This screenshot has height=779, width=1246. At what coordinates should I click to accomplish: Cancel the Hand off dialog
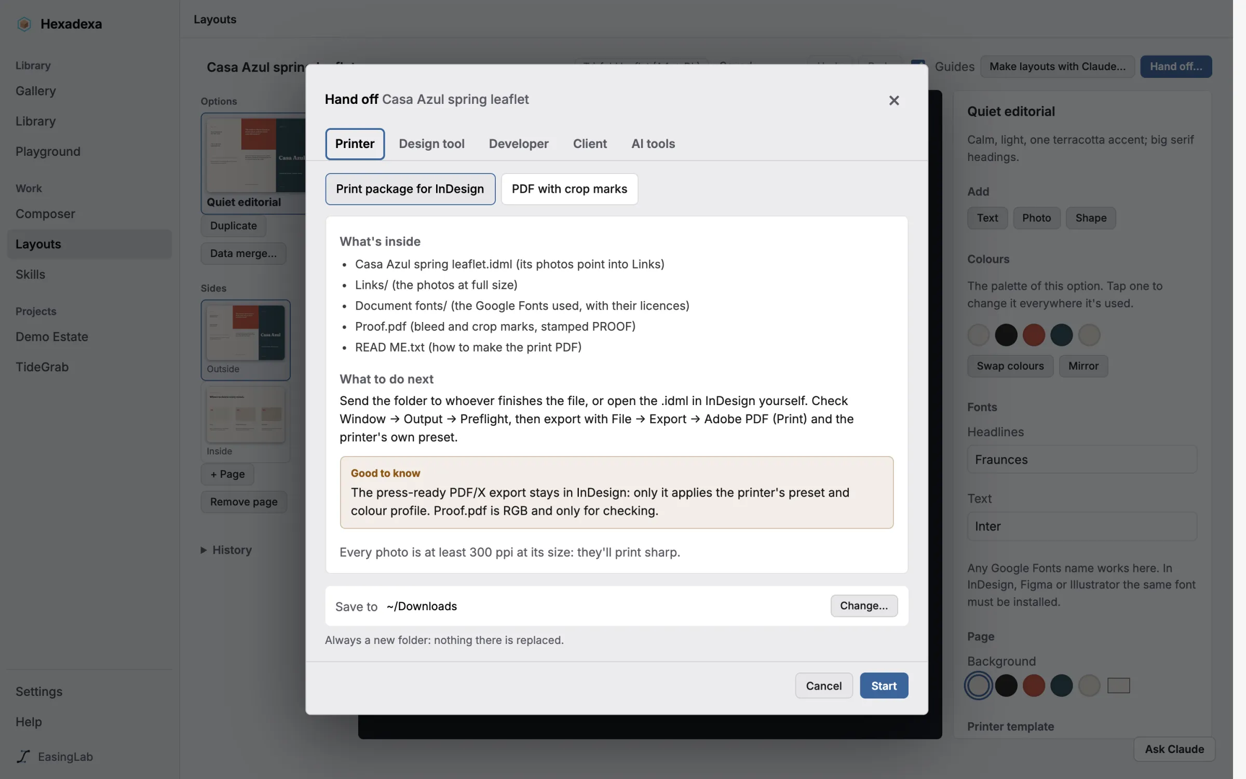[x=823, y=686]
